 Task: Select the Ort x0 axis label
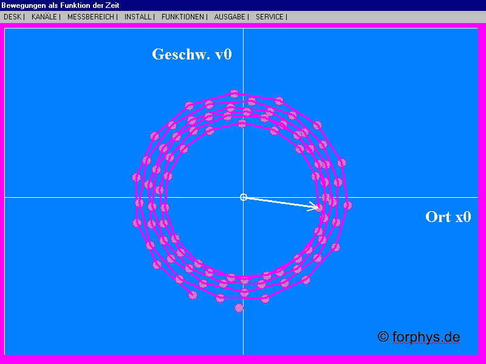pos(447,217)
